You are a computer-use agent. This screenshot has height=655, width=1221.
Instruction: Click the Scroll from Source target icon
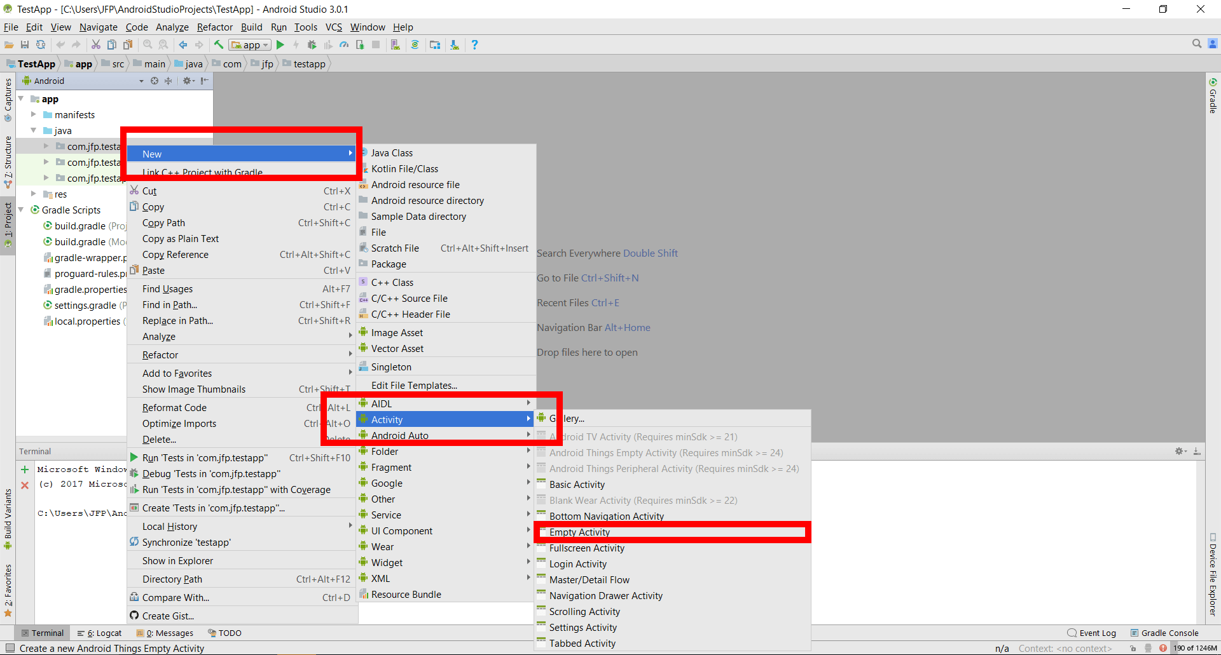coord(155,81)
